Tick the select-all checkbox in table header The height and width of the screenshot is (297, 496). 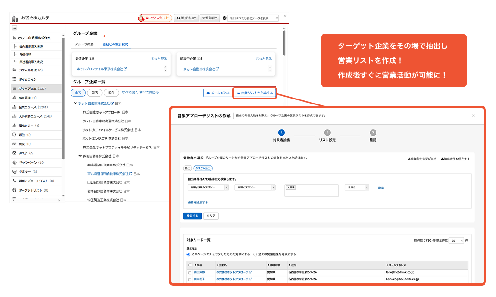pyautogui.click(x=190, y=265)
